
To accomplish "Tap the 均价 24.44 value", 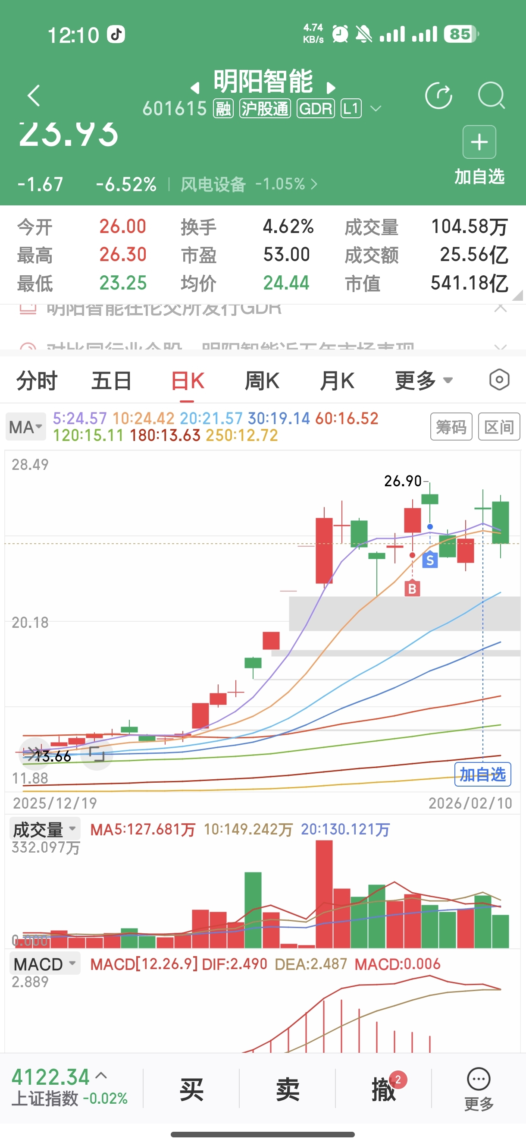I will (286, 283).
